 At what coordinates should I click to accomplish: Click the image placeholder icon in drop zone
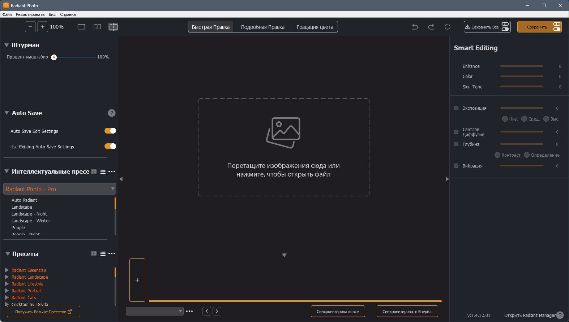[x=283, y=132]
